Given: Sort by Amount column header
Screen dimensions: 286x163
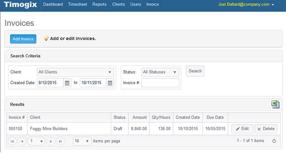Looking at the screenshot, I should [139, 117].
